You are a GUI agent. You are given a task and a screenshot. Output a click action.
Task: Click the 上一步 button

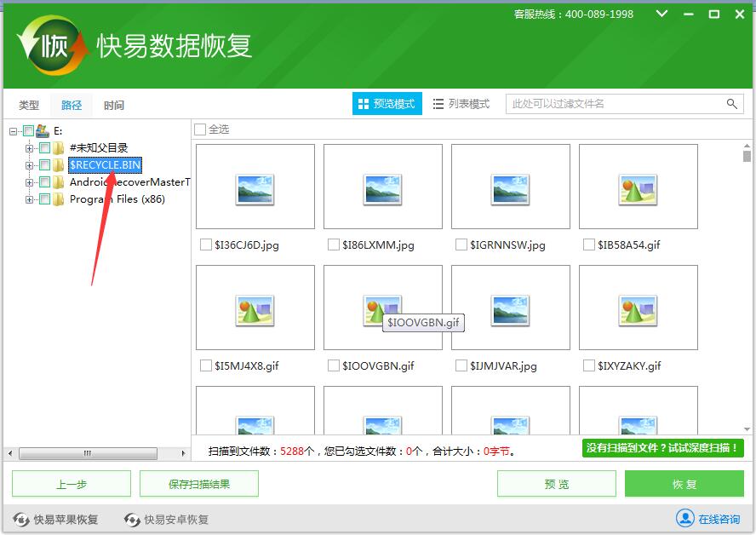(72, 483)
